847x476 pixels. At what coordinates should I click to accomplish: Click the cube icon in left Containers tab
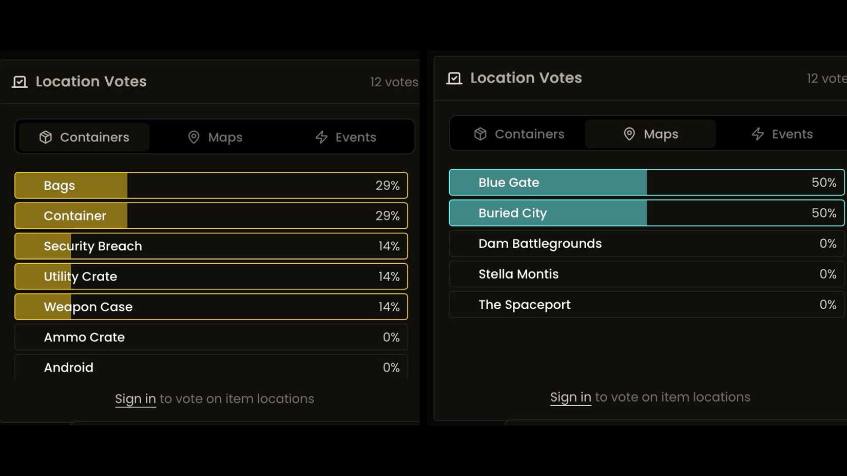pyautogui.click(x=46, y=137)
